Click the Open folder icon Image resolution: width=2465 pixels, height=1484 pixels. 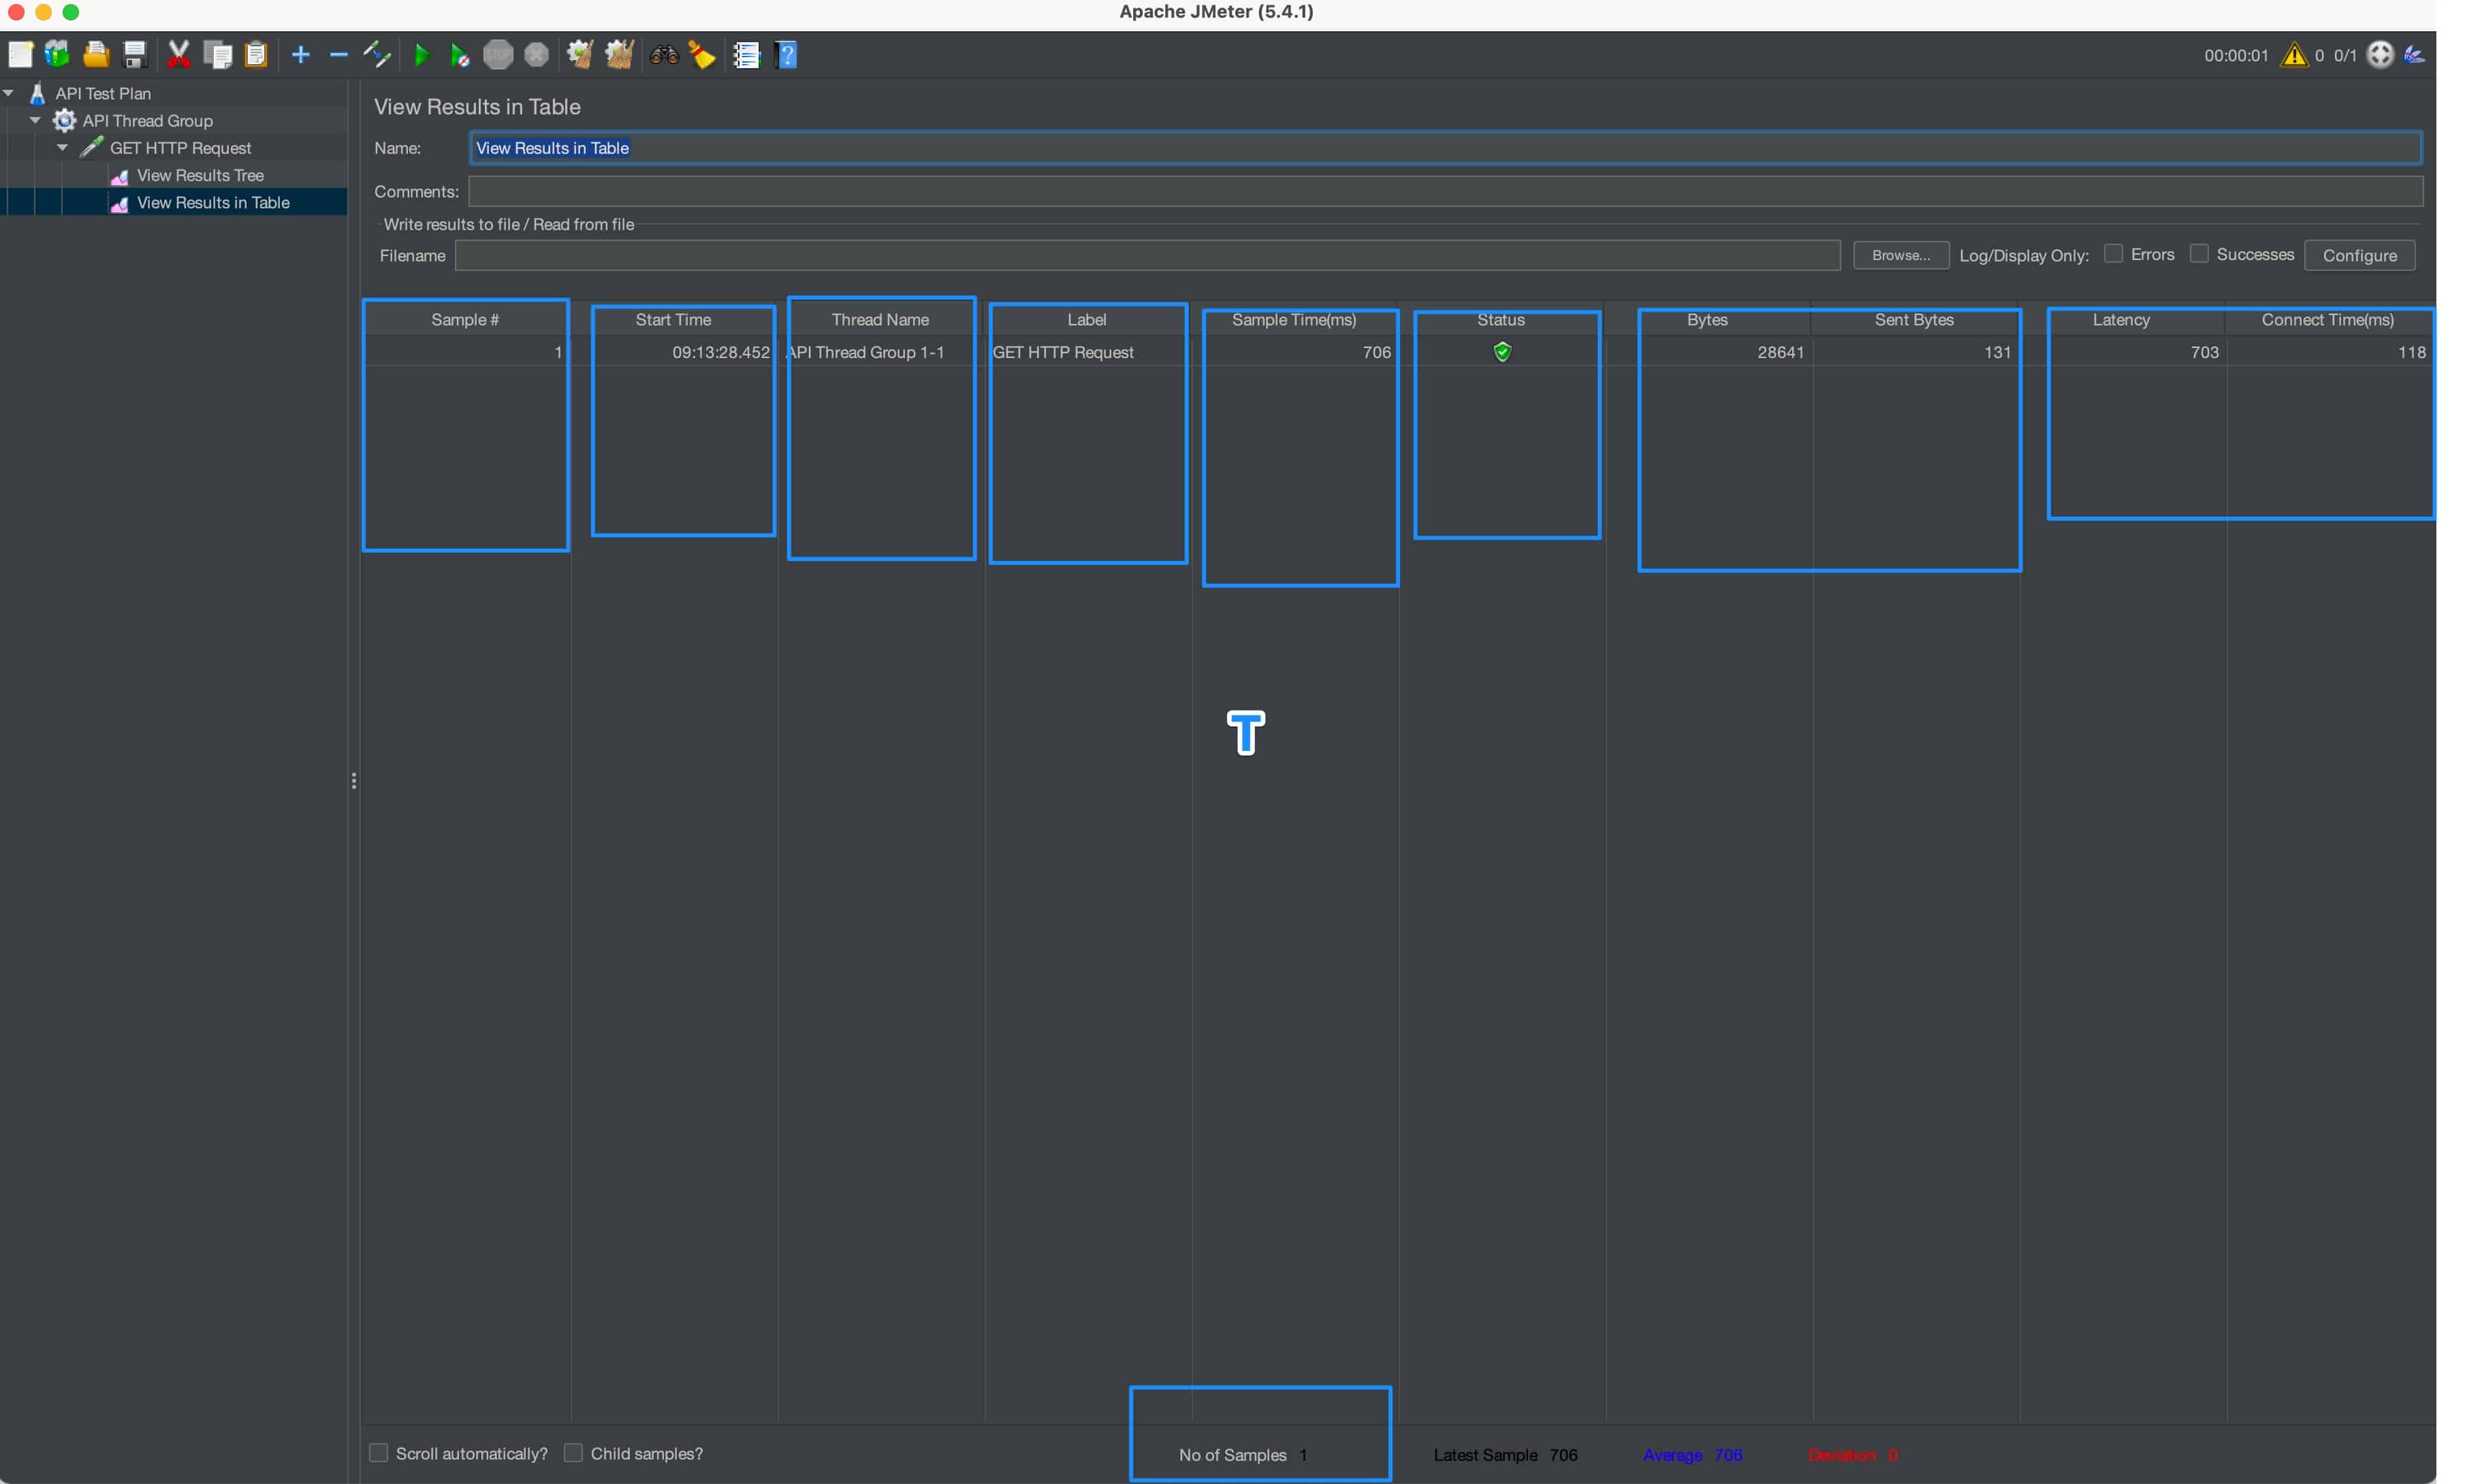pos(96,55)
